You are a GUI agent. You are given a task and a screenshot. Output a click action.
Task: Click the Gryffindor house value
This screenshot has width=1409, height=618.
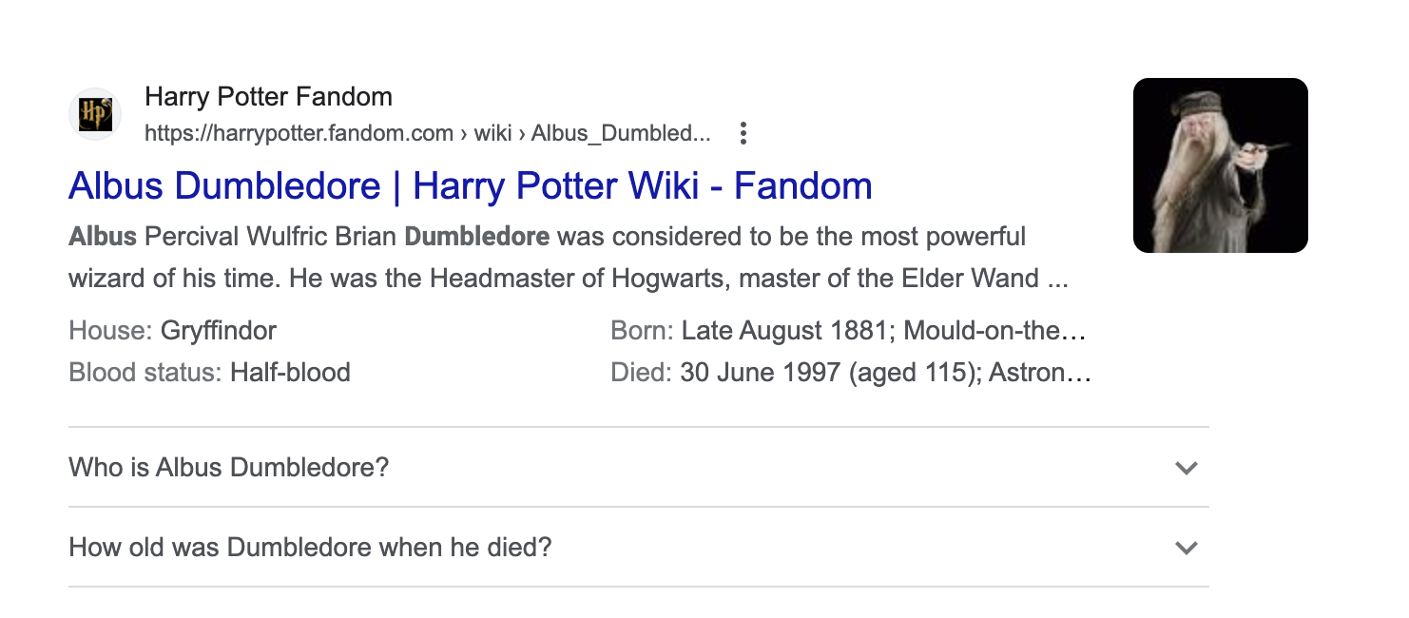pyautogui.click(x=219, y=331)
